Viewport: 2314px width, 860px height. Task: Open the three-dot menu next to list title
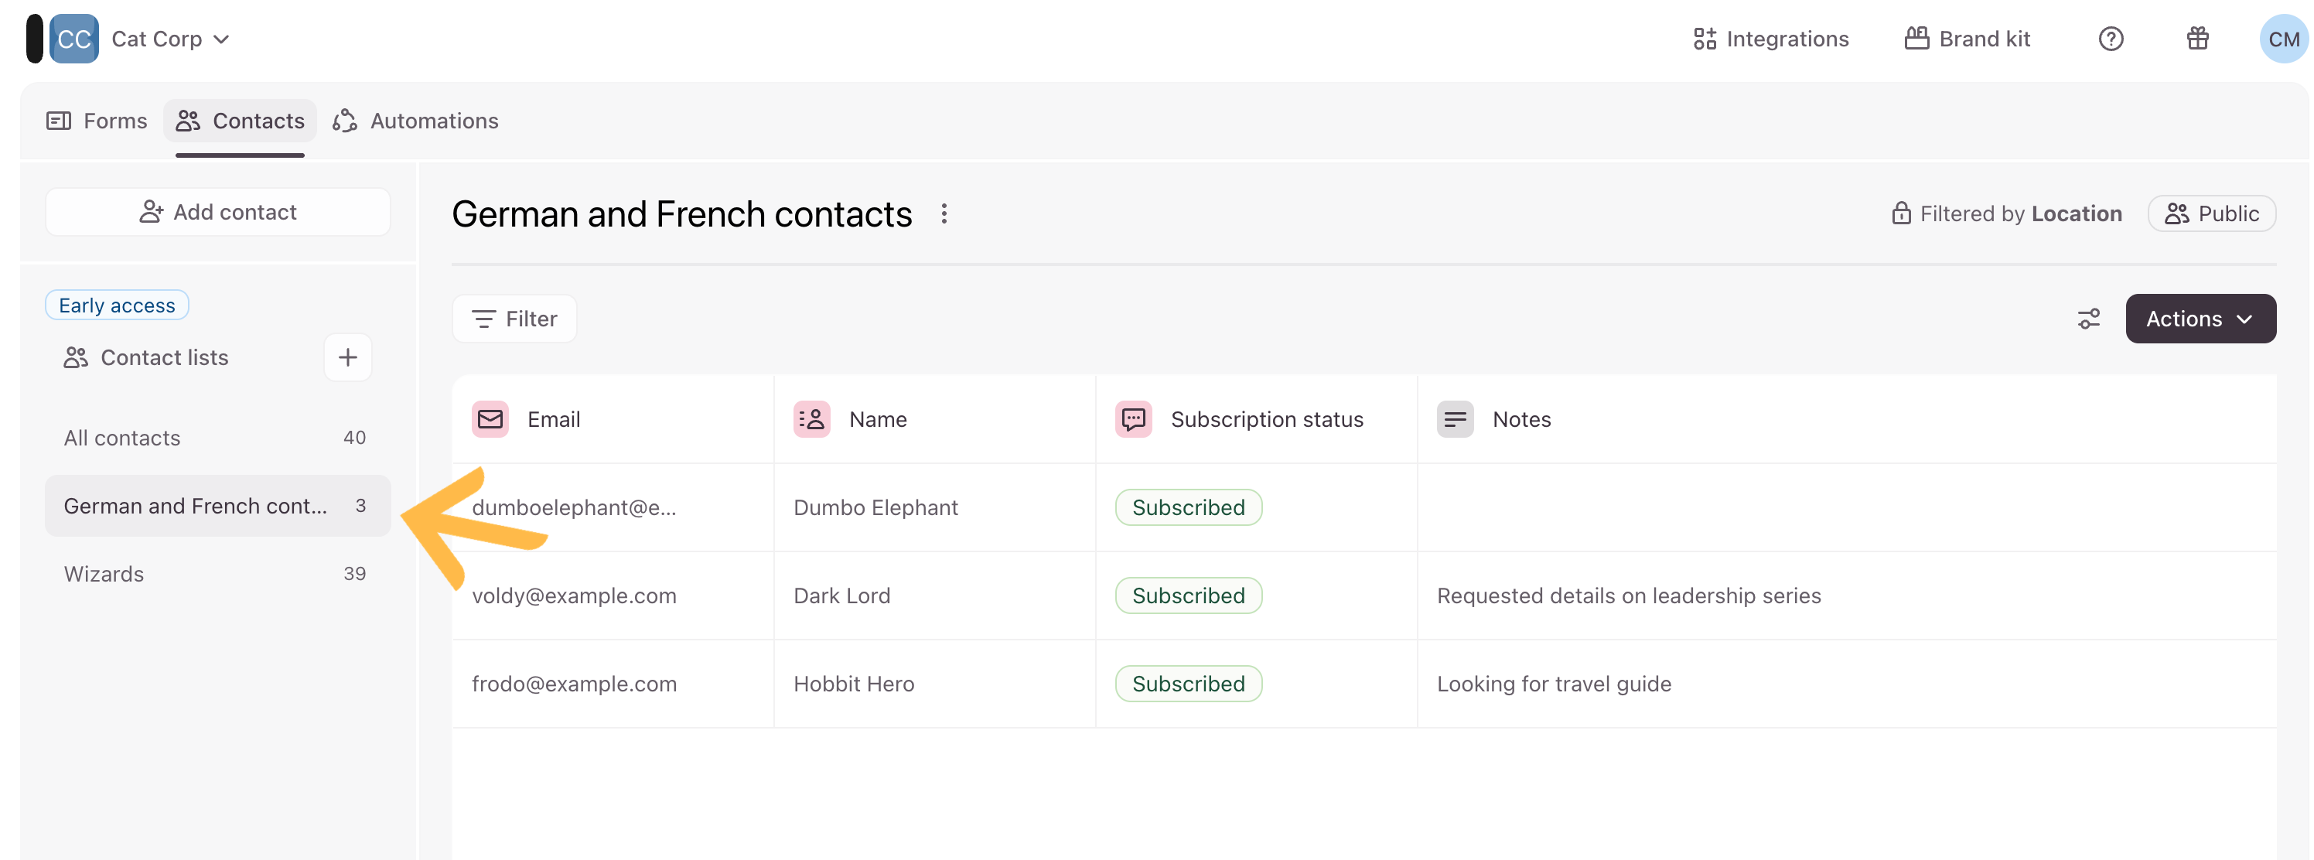[x=944, y=214]
